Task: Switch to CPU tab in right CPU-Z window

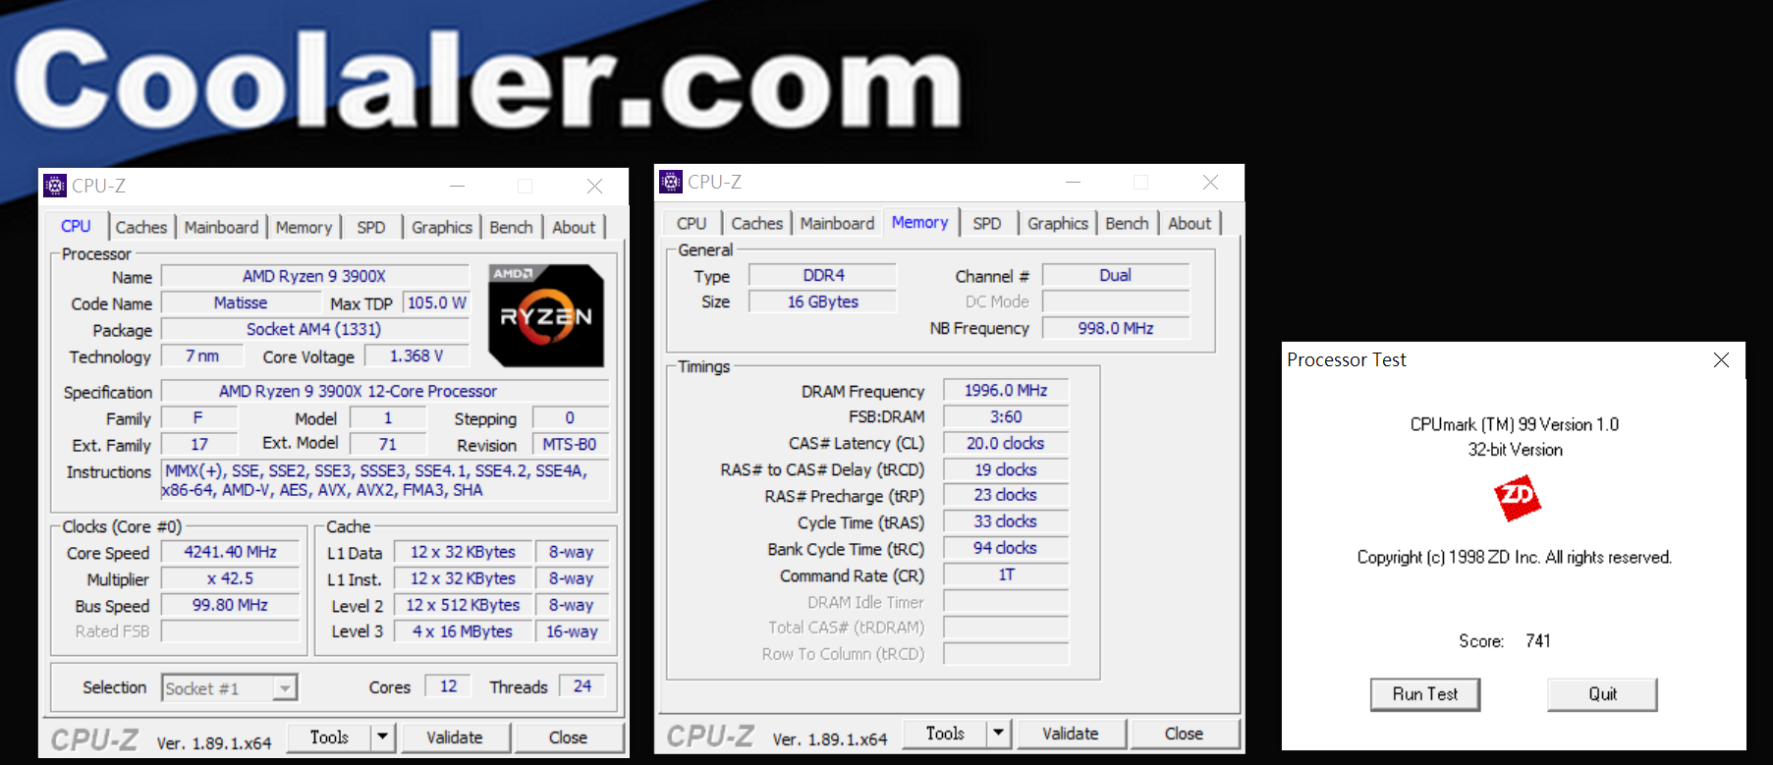Action: [692, 223]
